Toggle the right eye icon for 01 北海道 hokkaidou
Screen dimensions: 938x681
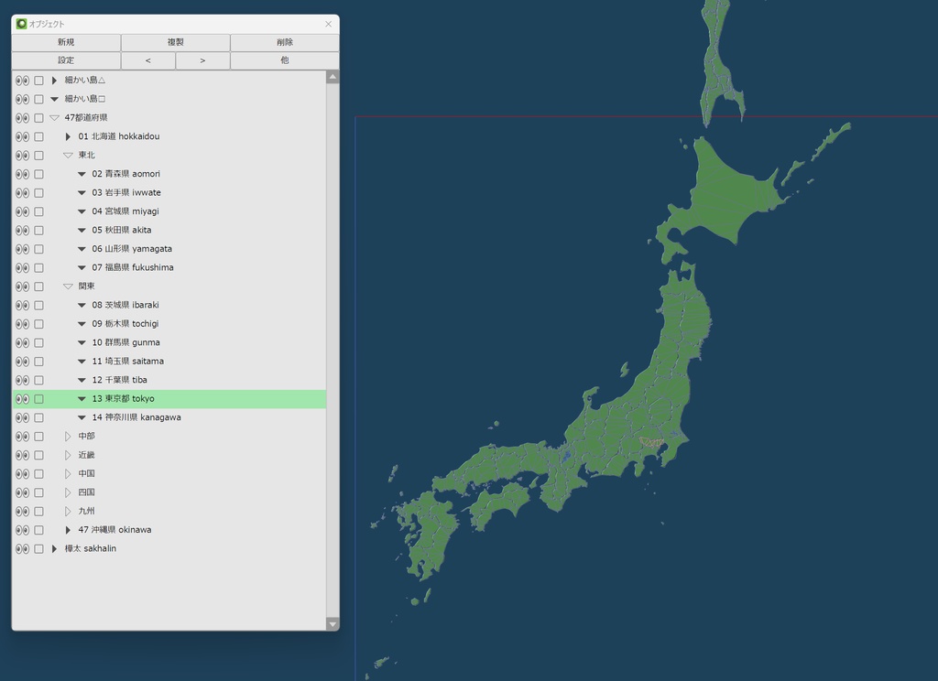[26, 136]
